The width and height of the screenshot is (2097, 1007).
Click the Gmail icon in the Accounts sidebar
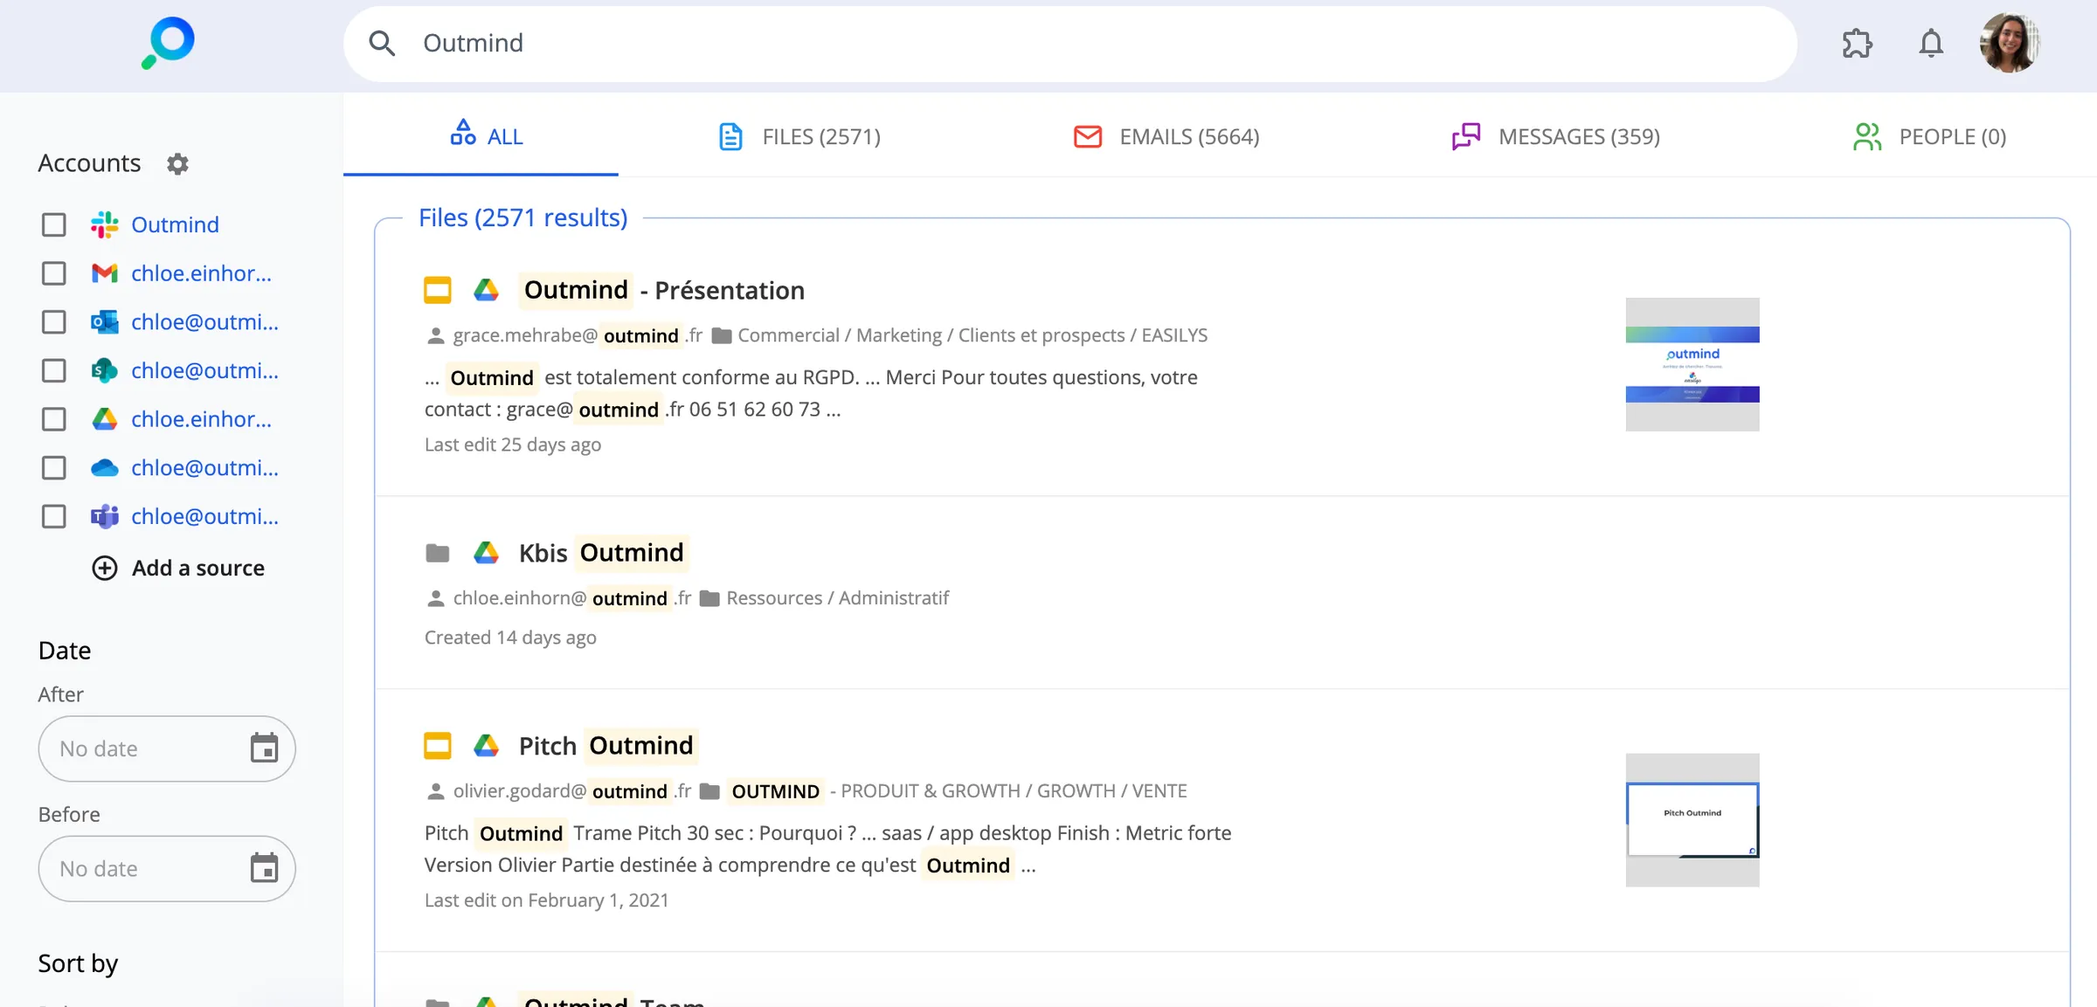[x=104, y=272]
